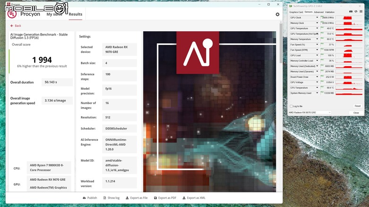Click the AI benchmark logo image
Image resolution: width=369 pixels, height=207 pixels.
(x=198, y=52)
